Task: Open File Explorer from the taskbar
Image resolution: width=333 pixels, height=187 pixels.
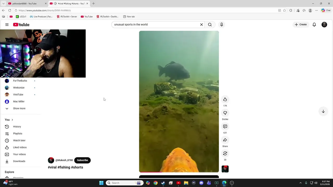Action: pyautogui.click(x=186, y=183)
